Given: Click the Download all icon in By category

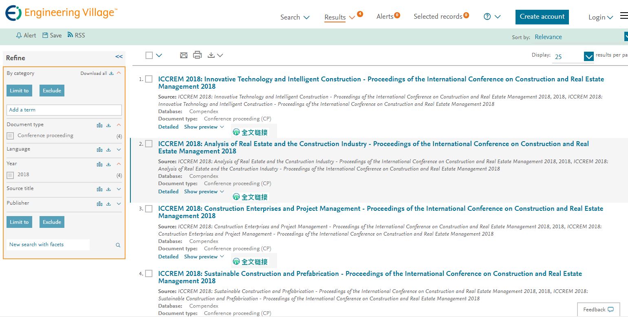Looking at the screenshot, I should [x=111, y=73].
